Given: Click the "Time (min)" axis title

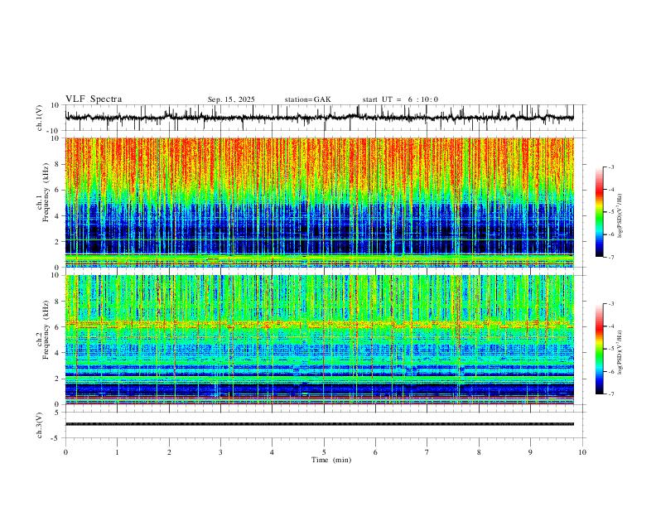Looking at the screenshot, I should click(331, 460).
